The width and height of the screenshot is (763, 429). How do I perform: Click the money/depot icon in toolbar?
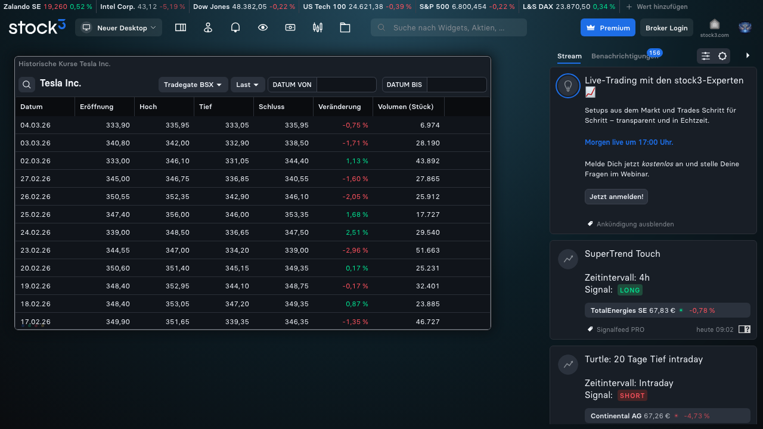290,27
